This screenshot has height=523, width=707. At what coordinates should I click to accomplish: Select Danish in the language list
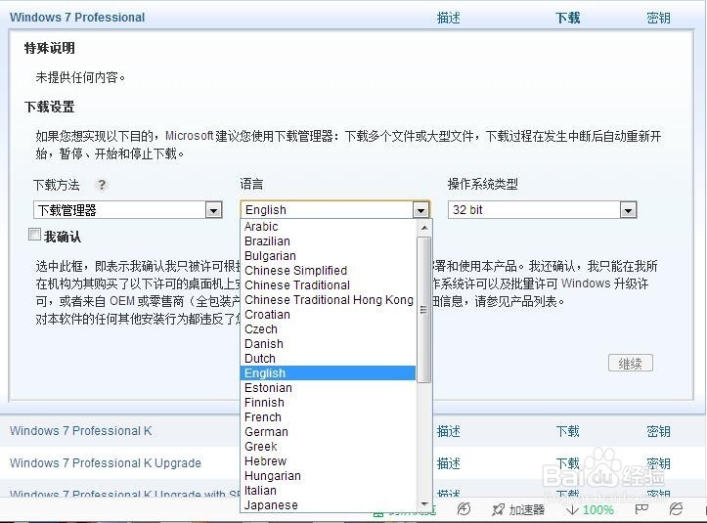pos(328,343)
